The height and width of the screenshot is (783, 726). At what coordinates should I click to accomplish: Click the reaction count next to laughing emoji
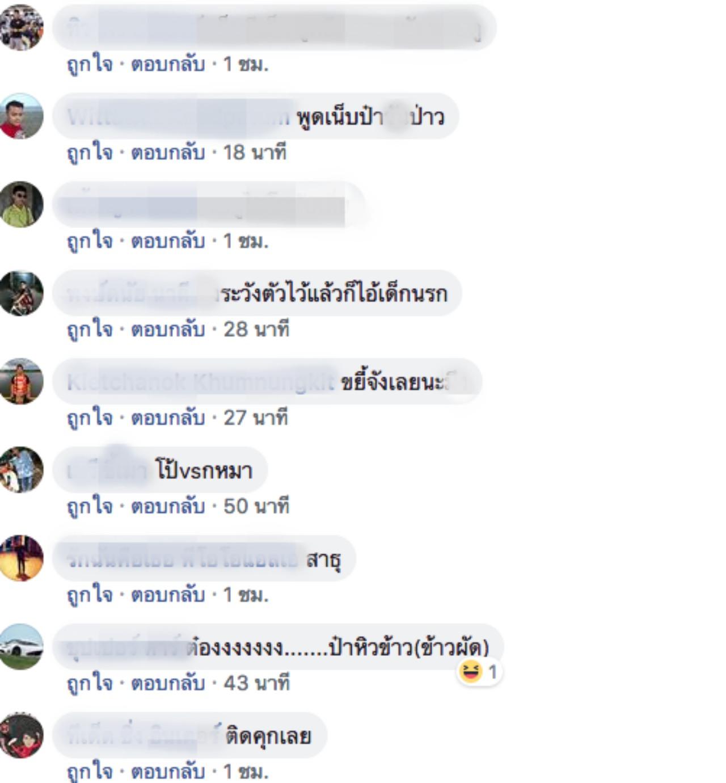coord(492,672)
